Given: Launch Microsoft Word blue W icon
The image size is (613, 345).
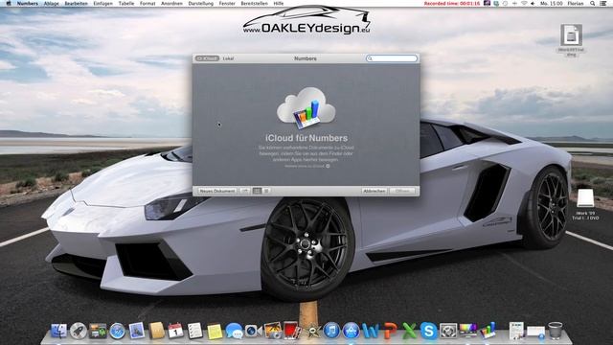Looking at the screenshot, I should click(x=371, y=331).
